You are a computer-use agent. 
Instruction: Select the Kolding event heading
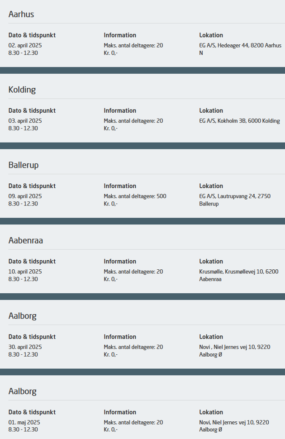click(x=22, y=90)
